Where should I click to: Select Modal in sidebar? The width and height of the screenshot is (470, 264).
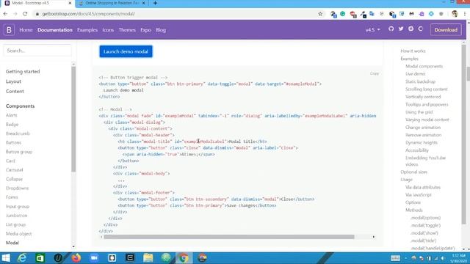pyautogui.click(x=12, y=243)
